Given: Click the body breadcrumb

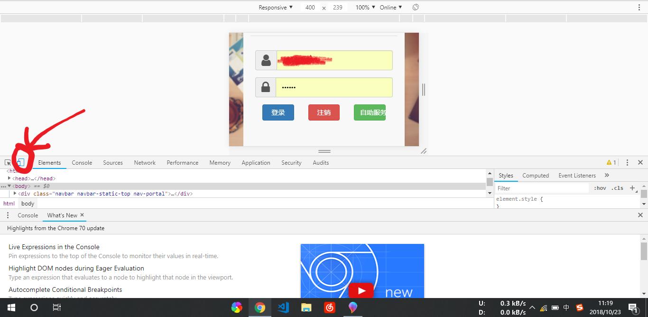Looking at the screenshot, I should click(x=28, y=203).
